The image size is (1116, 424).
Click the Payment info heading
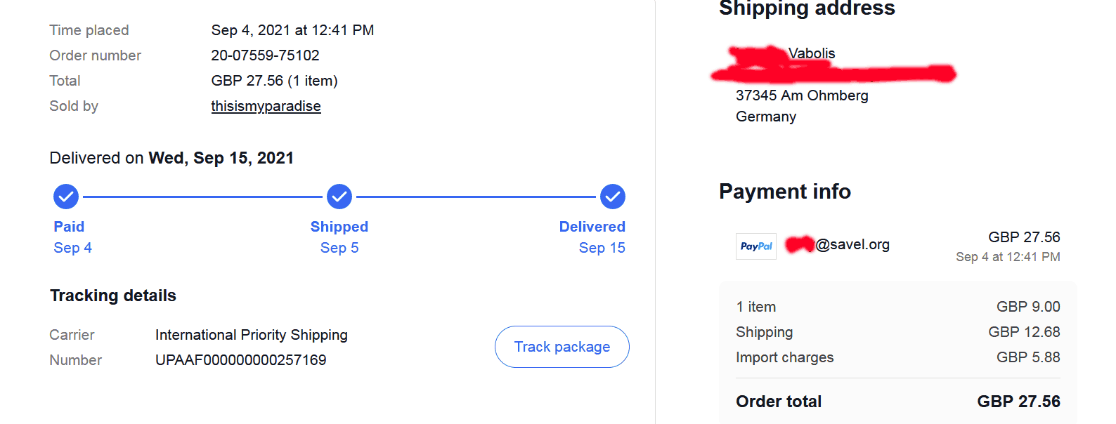click(784, 192)
